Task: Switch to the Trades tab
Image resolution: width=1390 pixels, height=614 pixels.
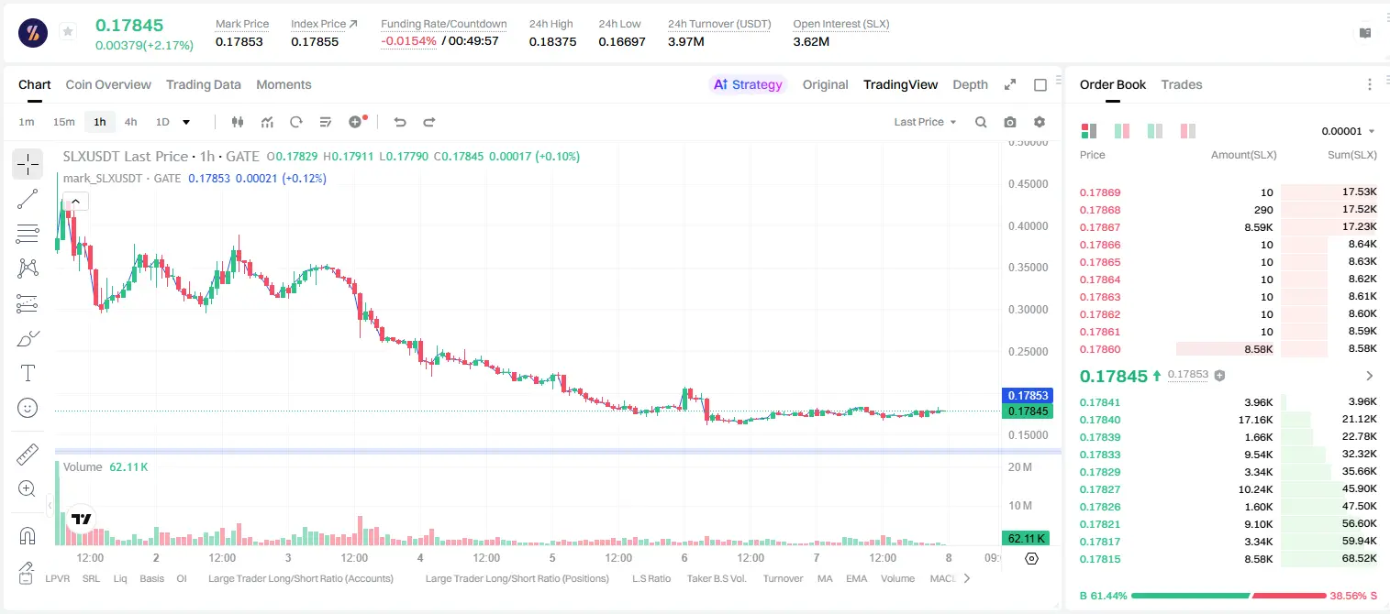Action: tap(1182, 84)
